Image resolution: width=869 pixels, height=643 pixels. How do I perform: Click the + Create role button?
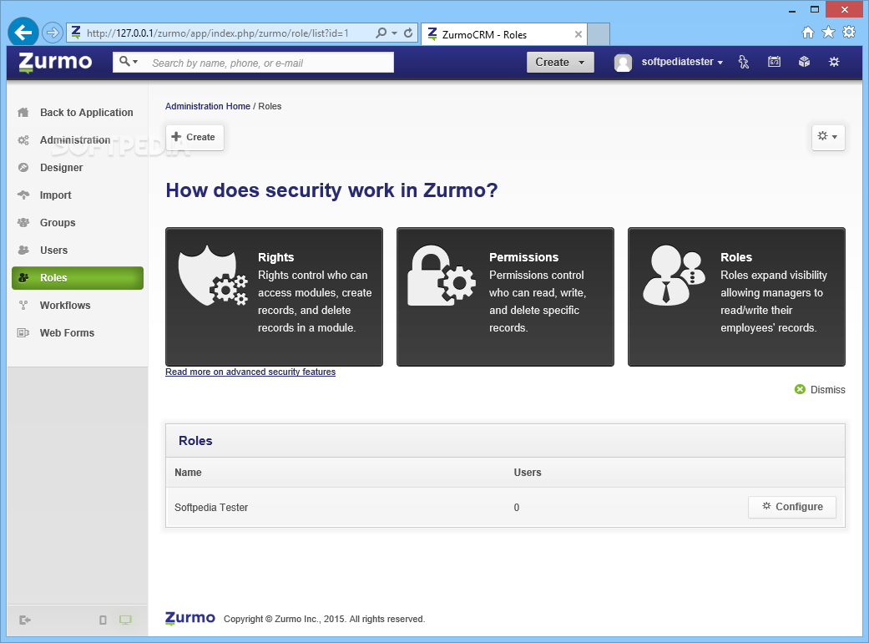[x=195, y=137]
